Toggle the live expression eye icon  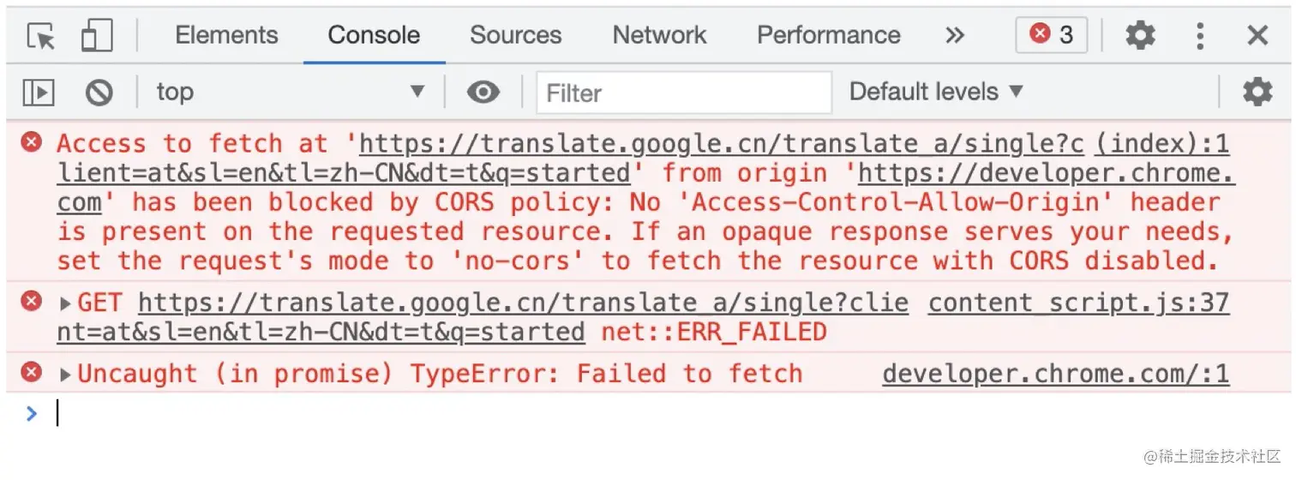tap(483, 92)
